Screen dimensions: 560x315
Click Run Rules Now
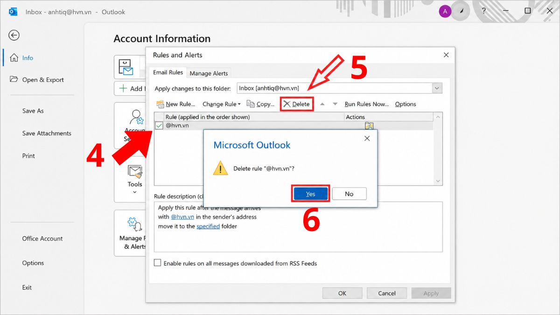pyautogui.click(x=367, y=104)
